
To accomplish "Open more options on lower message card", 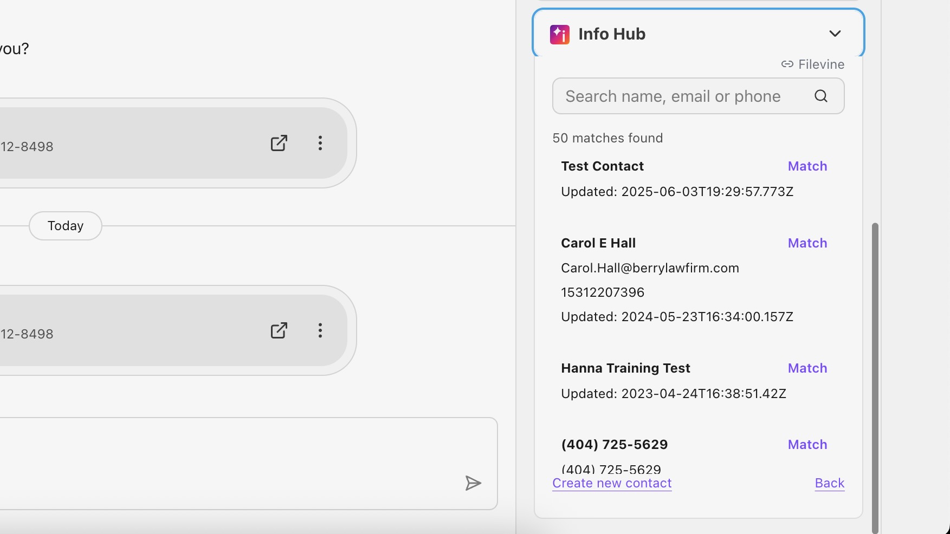I will 320,330.
